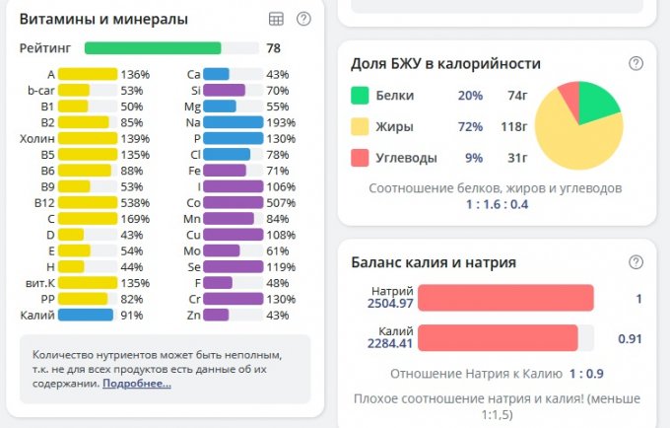Click the red Углеводы color swatch
This screenshot has width=670, height=428.
click(x=360, y=158)
